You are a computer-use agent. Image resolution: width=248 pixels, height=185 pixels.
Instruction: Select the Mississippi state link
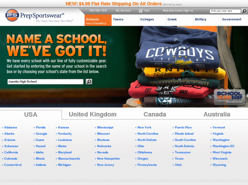[x=105, y=127]
